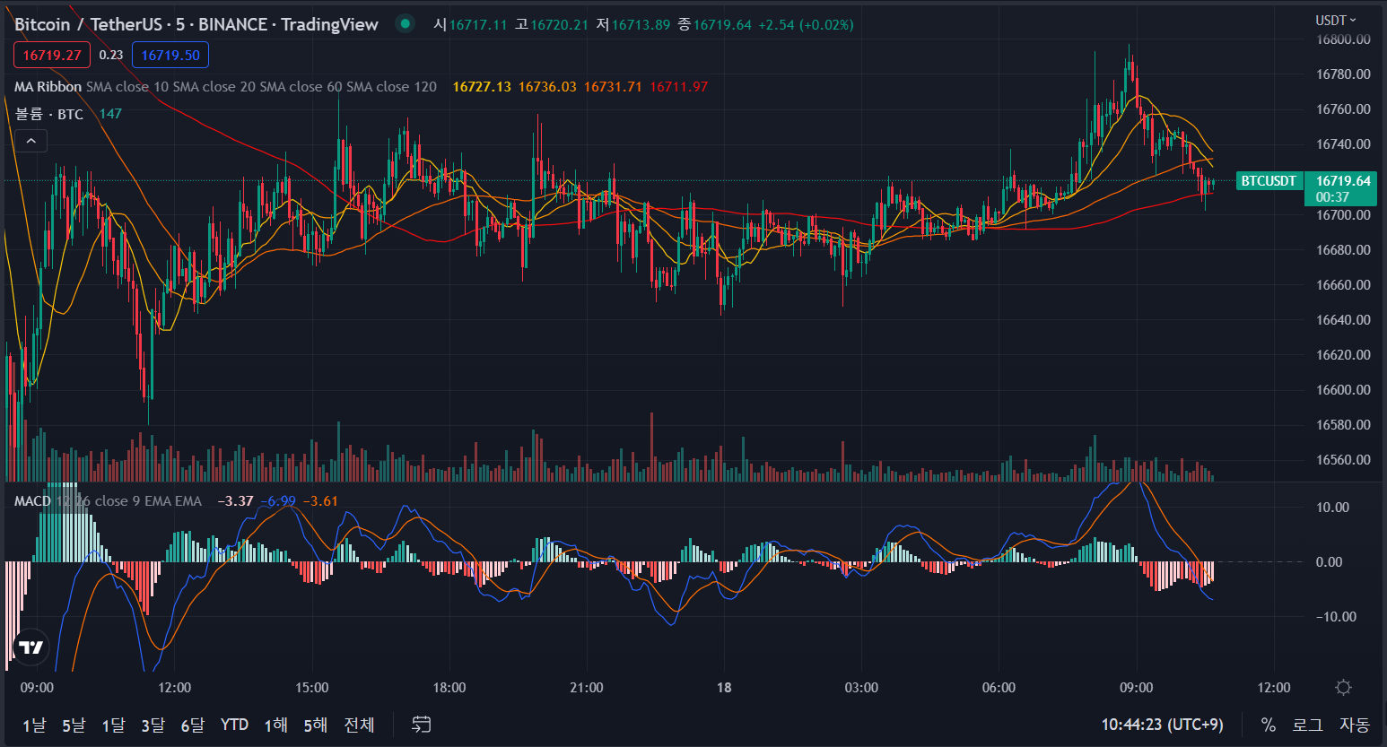Click time axis label 21:00
Viewport: 1387px width, 747px height.
587,688
